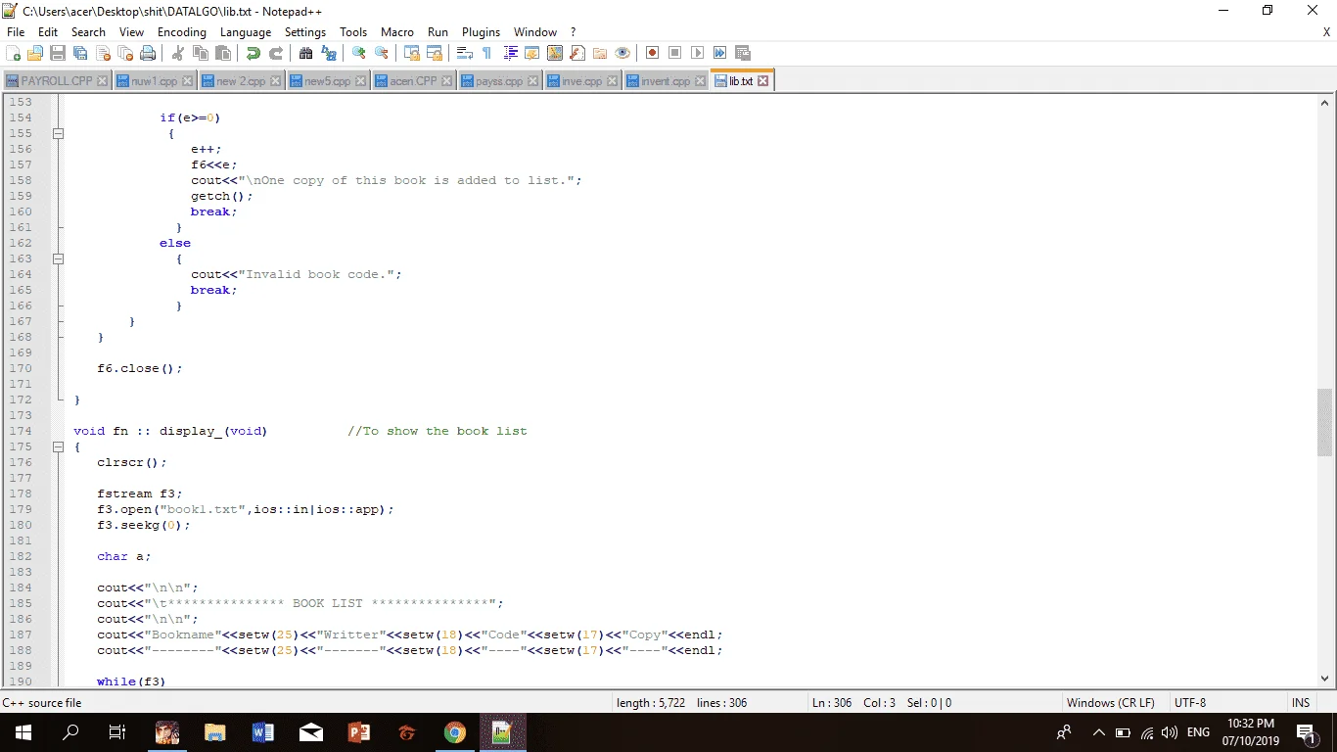Open the Plugins menu
The width and height of the screenshot is (1337, 752).
[481, 32]
